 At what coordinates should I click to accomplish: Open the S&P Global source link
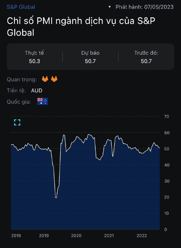coord(21,7)
